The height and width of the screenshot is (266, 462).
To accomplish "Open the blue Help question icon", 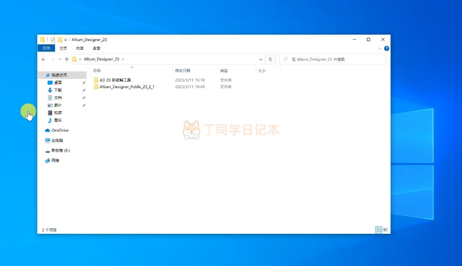I will coord(386,49).
